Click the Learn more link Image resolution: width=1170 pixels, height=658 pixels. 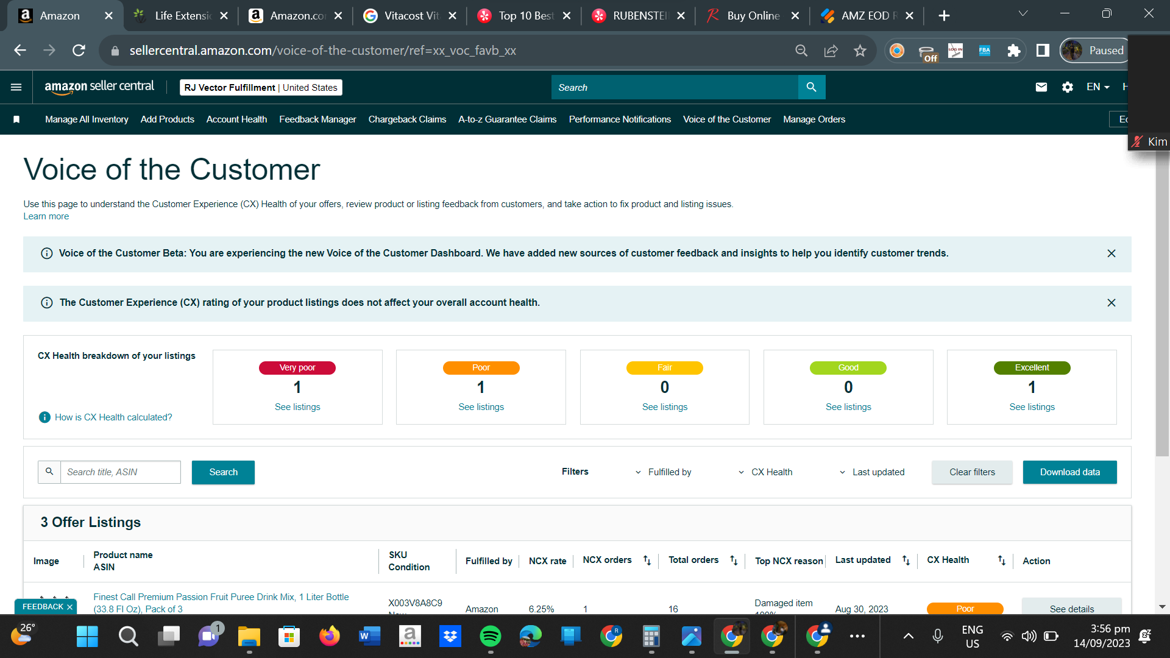tap(46, 216)
